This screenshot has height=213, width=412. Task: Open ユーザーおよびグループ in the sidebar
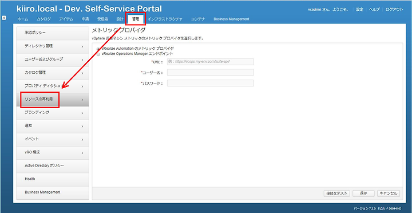click(53, 60)
